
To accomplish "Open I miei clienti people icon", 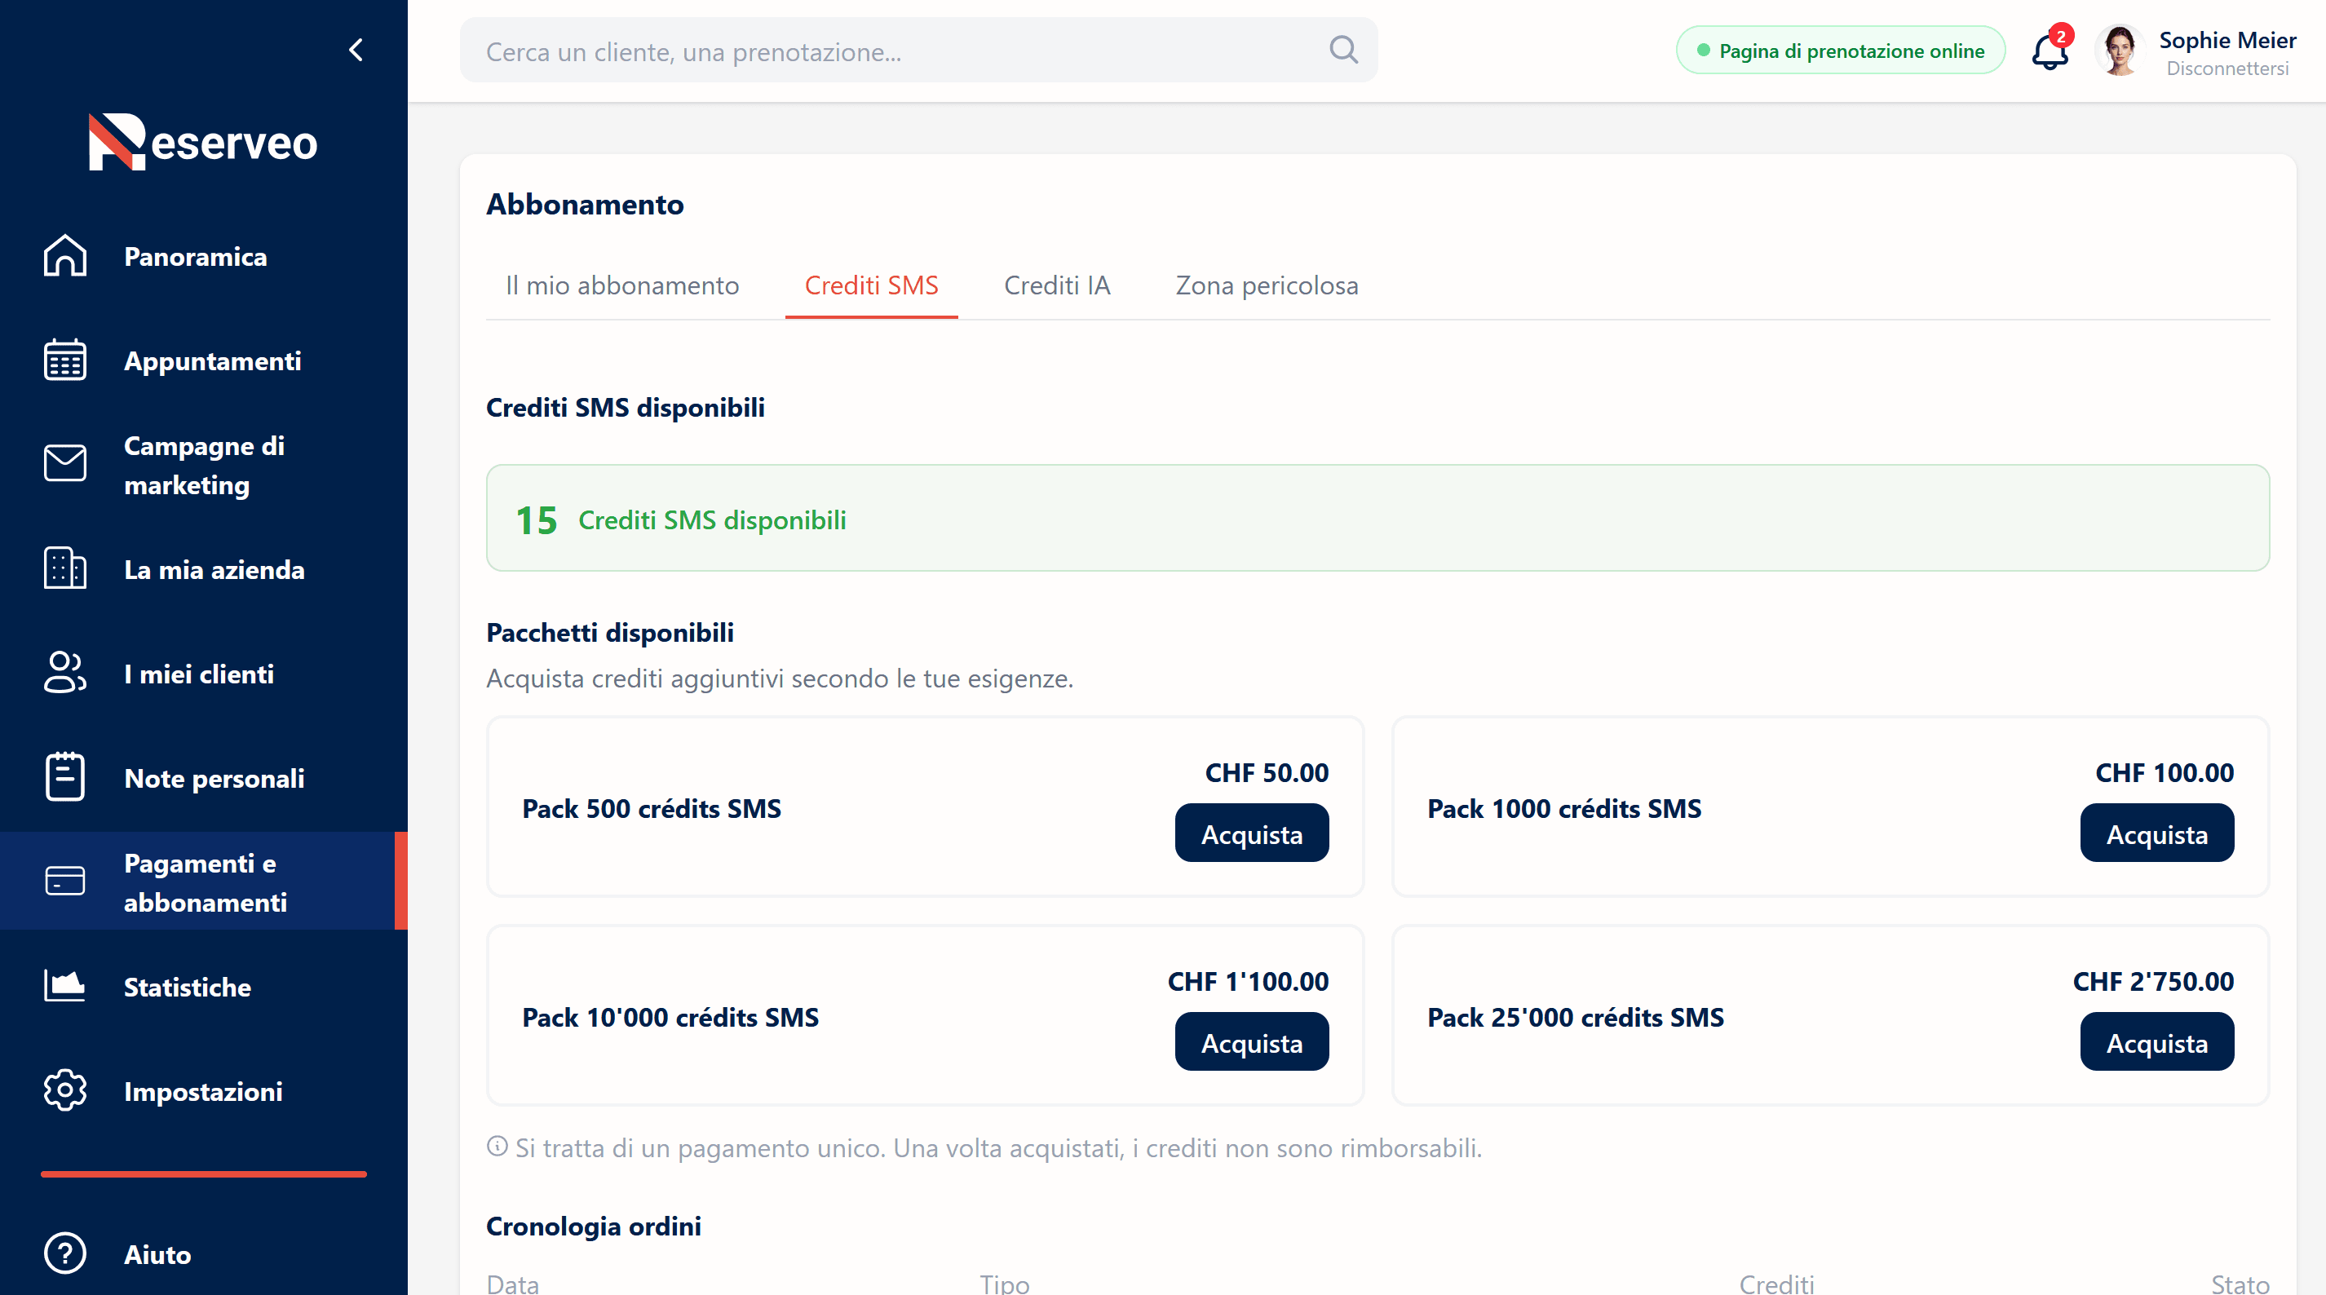I will tap(65, 674).
